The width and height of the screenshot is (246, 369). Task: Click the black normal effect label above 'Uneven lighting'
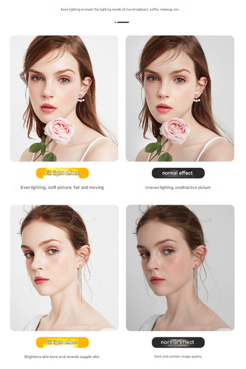pyautogui.click(x=178, y=173)
